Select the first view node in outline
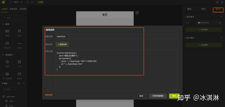This screenshot has height=107, width=225. (11, 101)
